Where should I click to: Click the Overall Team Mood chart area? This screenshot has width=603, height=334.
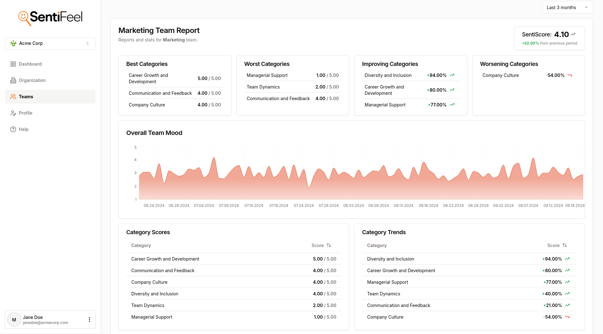click(361, 173)
